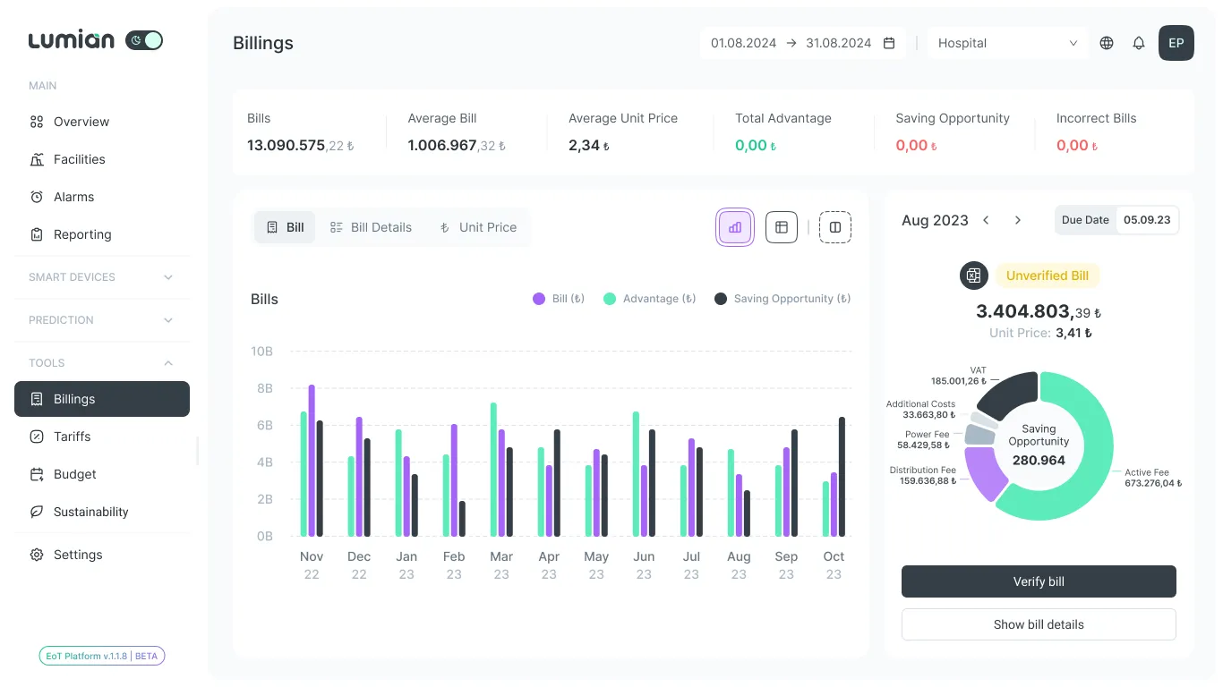Click the Average Unit Price 2,34 value
The height and width of the screenshot is (687, 1223).
(x=589, y=146)
